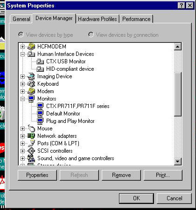Screen dimensions: 196x210
Task: Select the 'CTX PR711F,PR711F series' entry
Action: [78, 106]
